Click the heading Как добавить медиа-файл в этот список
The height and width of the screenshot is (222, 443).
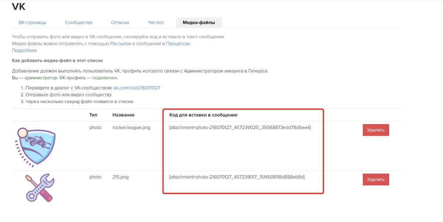[x=57, y=60]
